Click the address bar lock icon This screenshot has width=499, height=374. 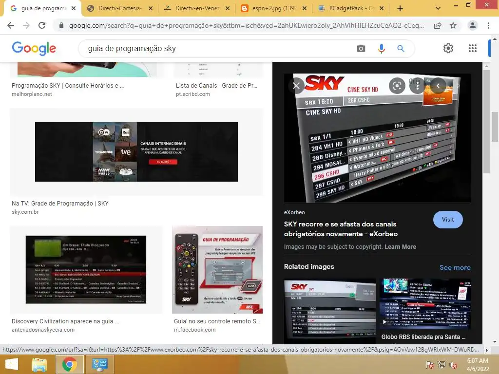pyautogui.click(x=61, y=25)
